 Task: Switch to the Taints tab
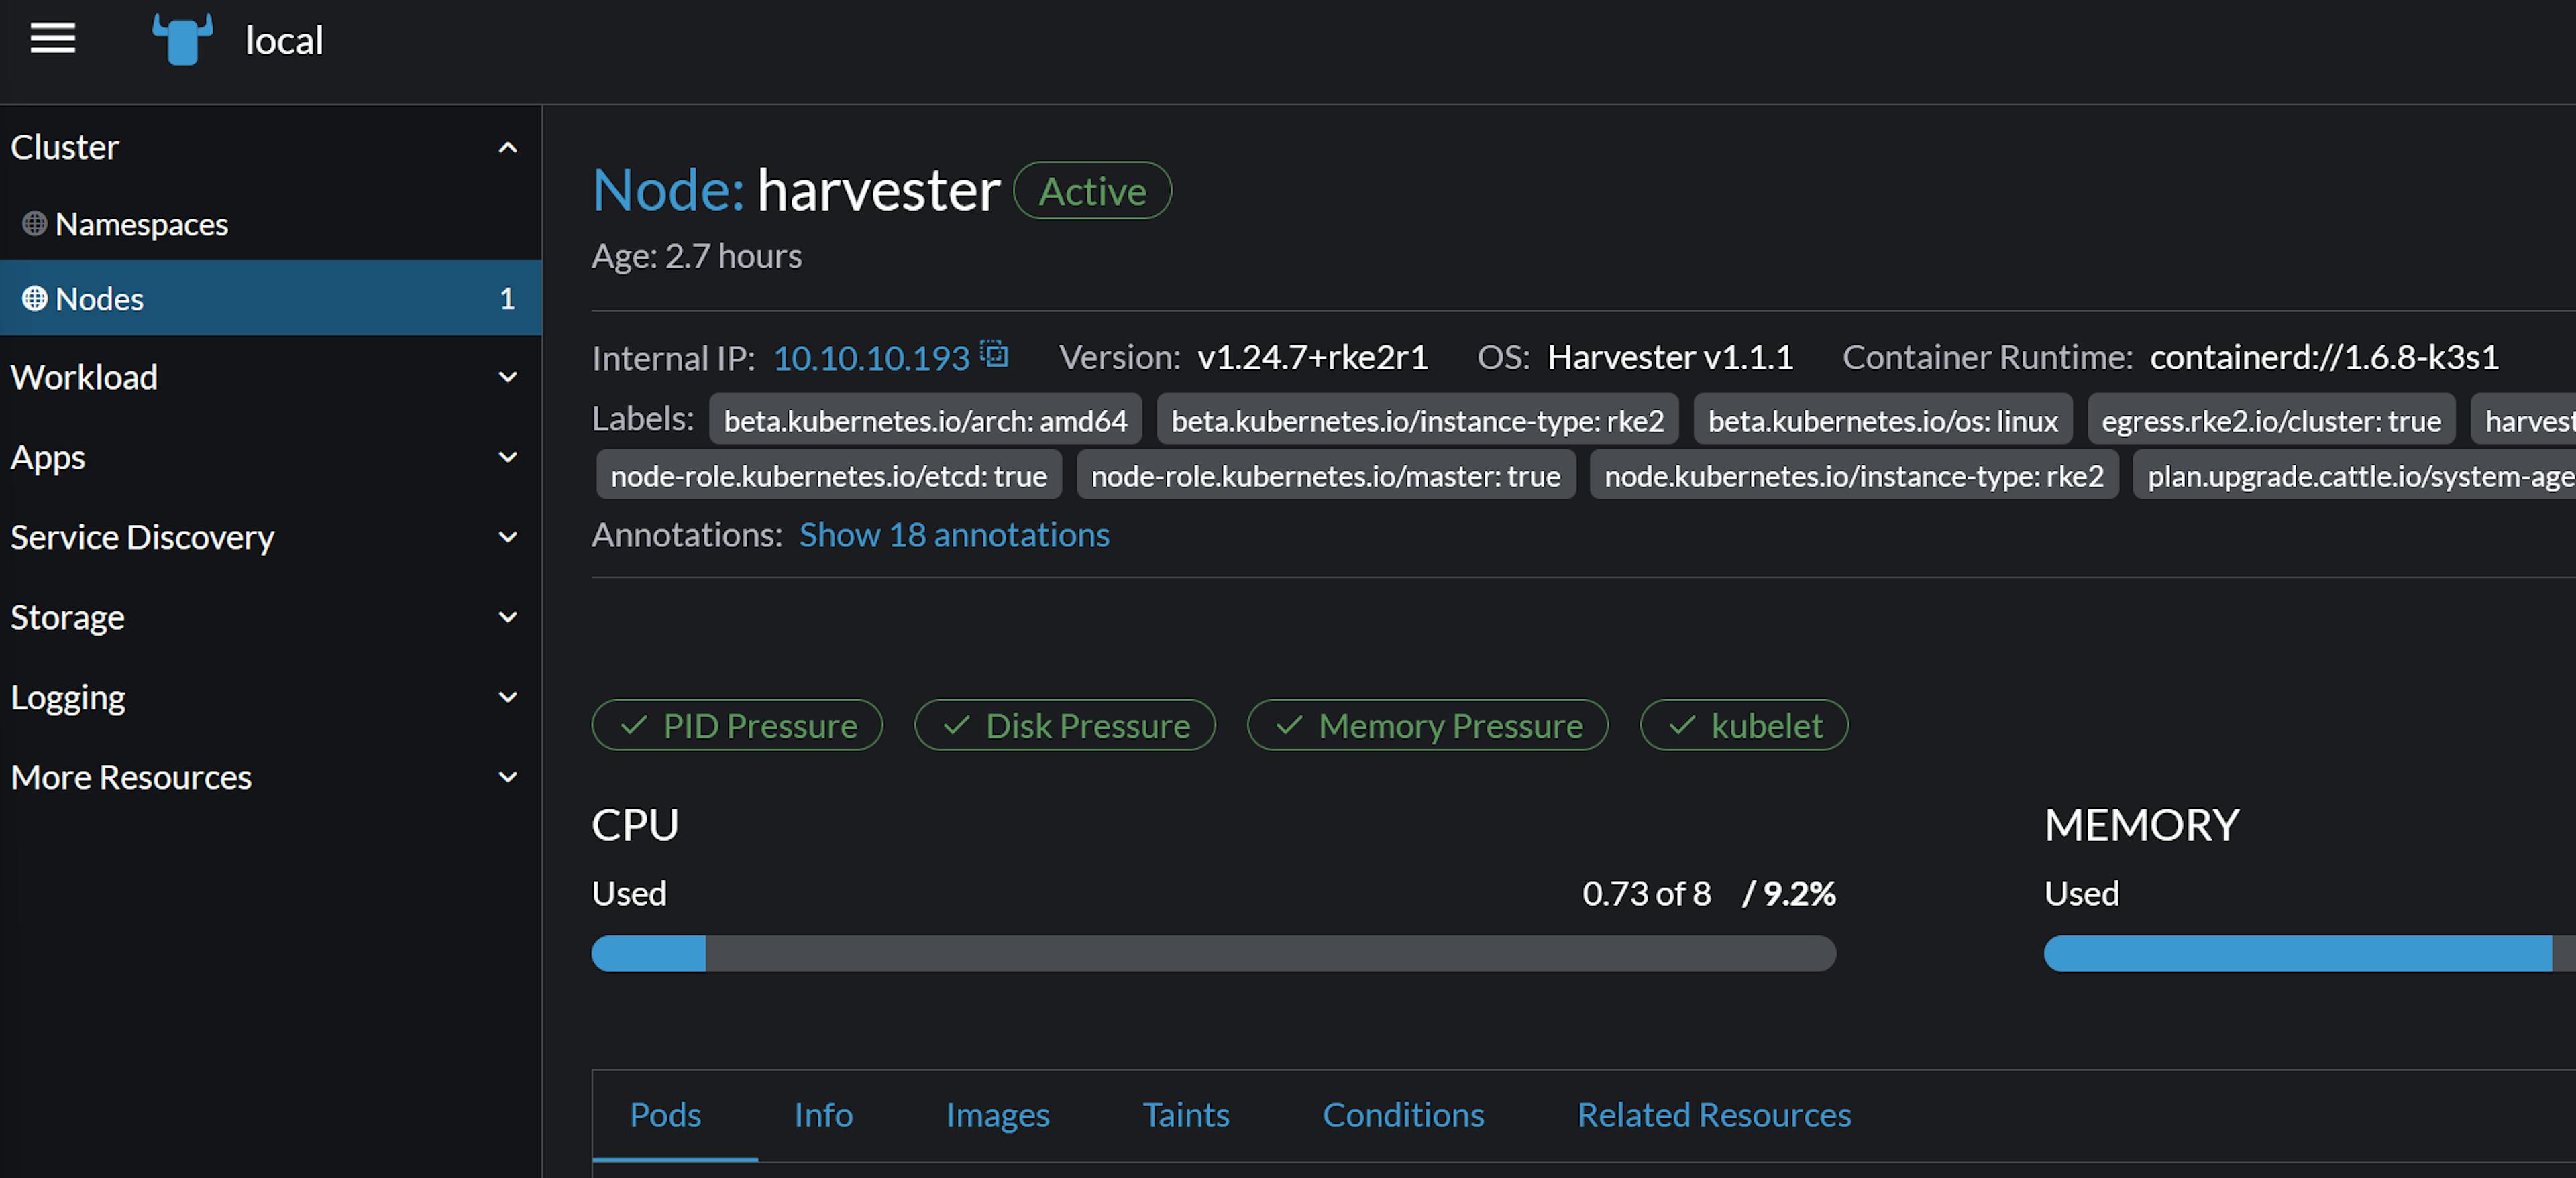1186,1115
